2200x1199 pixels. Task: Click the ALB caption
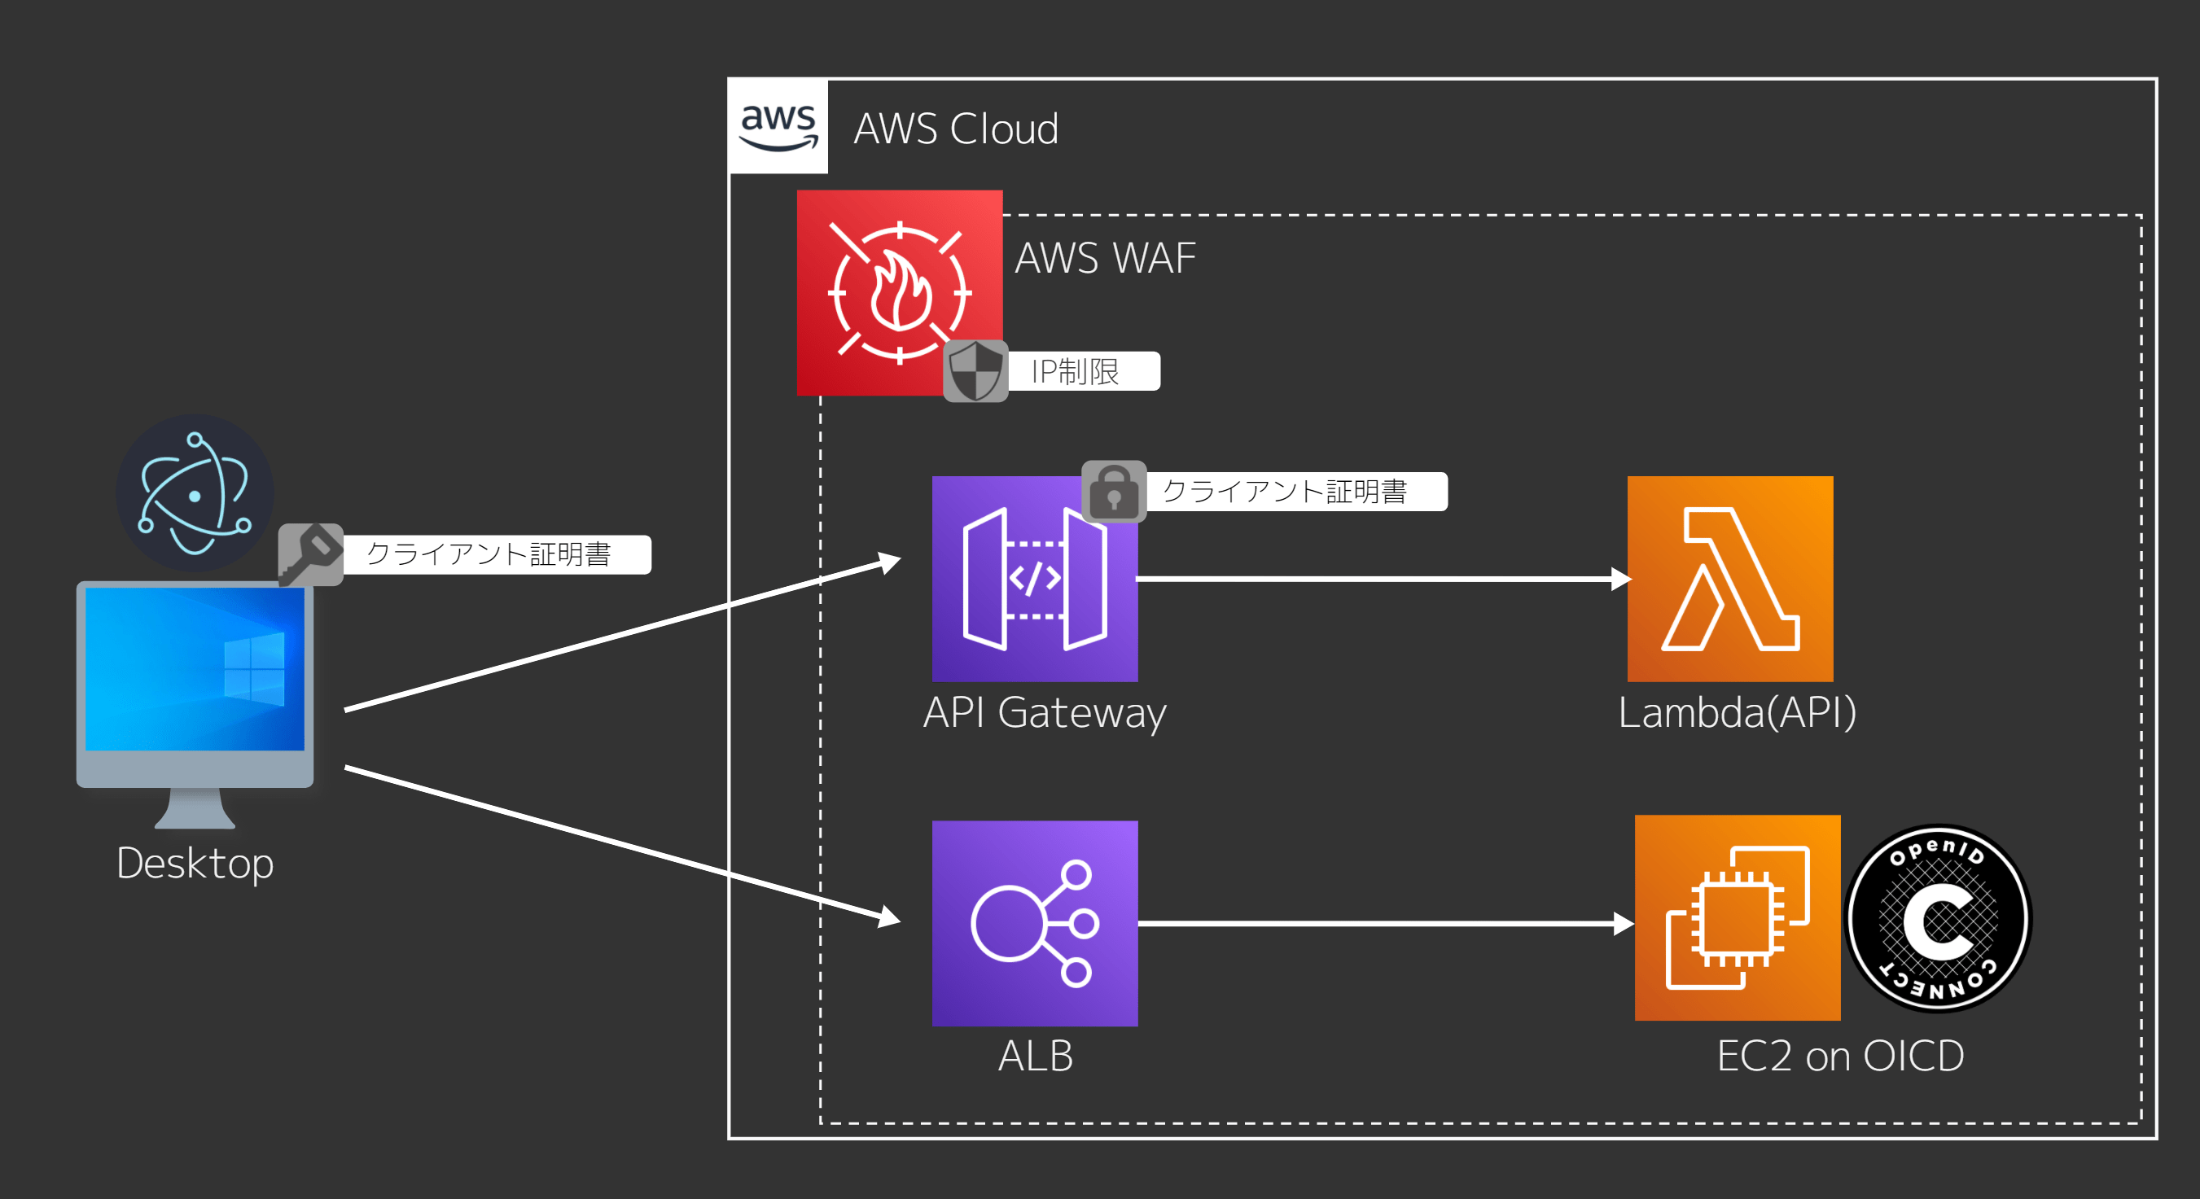click(1035, 1057)
